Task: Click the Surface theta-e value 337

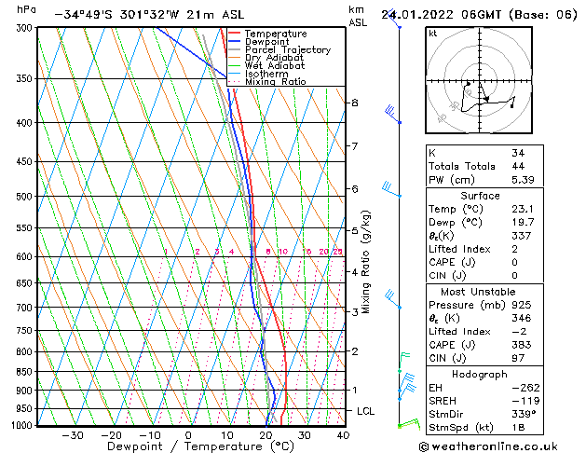Action: pos(522,236)
